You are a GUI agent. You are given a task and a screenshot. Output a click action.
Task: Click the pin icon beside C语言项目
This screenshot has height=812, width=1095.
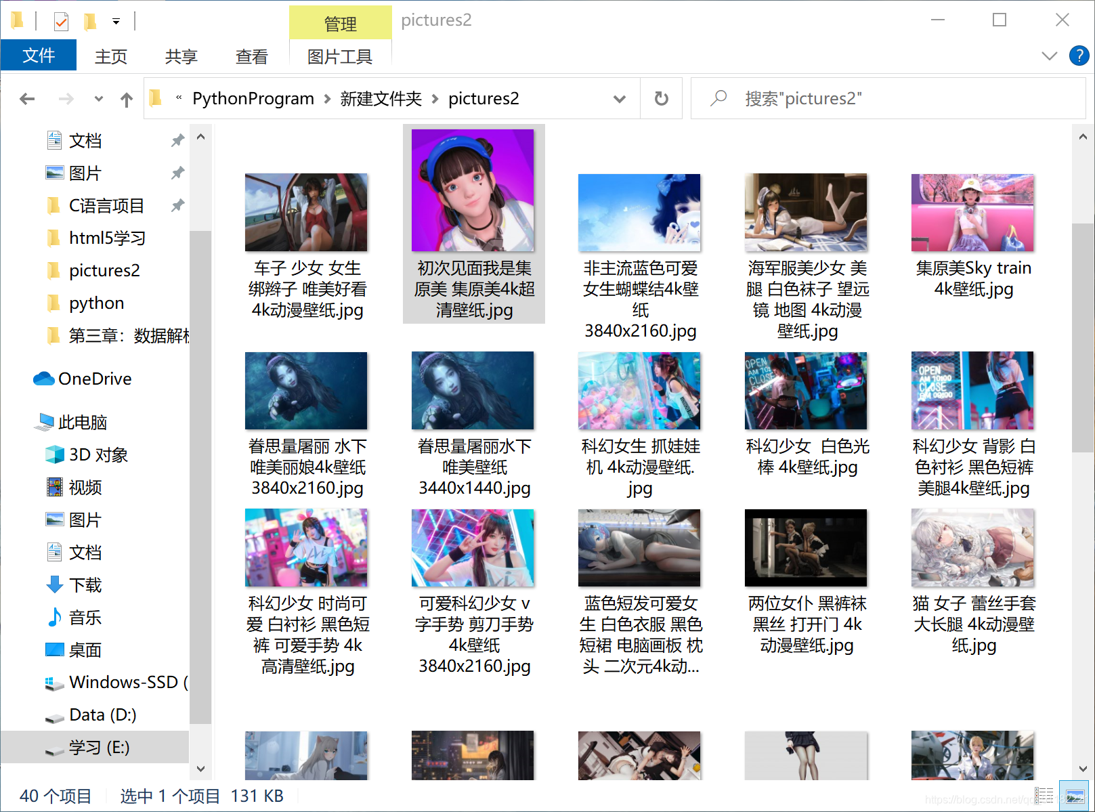(177, 205)
